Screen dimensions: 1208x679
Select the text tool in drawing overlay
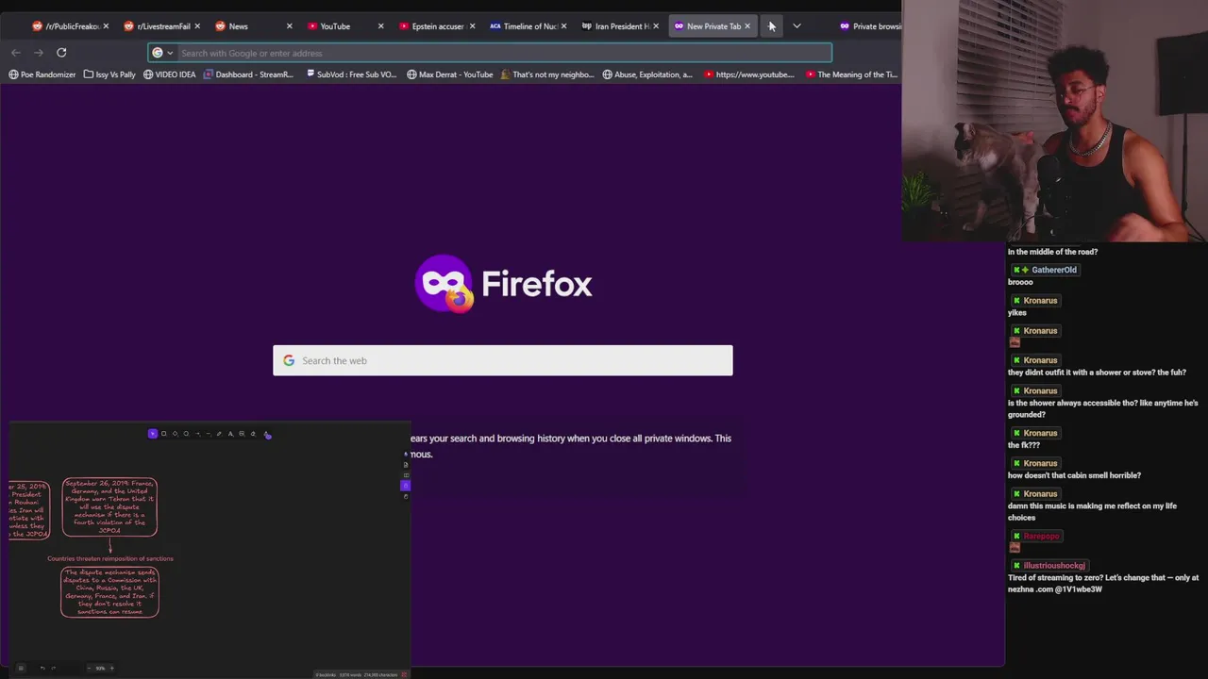(230, 434)
